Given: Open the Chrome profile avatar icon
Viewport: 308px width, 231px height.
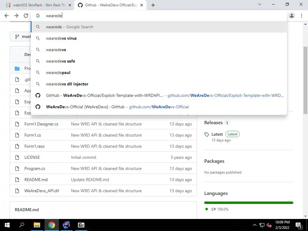Looking at the screenshot, I should coord(292,16).
